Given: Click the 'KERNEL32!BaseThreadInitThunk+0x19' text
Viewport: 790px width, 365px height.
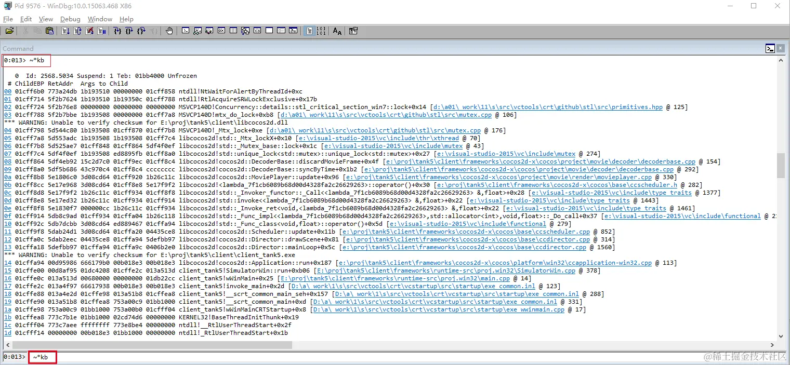Looking at the screenshot, I should point(239,317).
